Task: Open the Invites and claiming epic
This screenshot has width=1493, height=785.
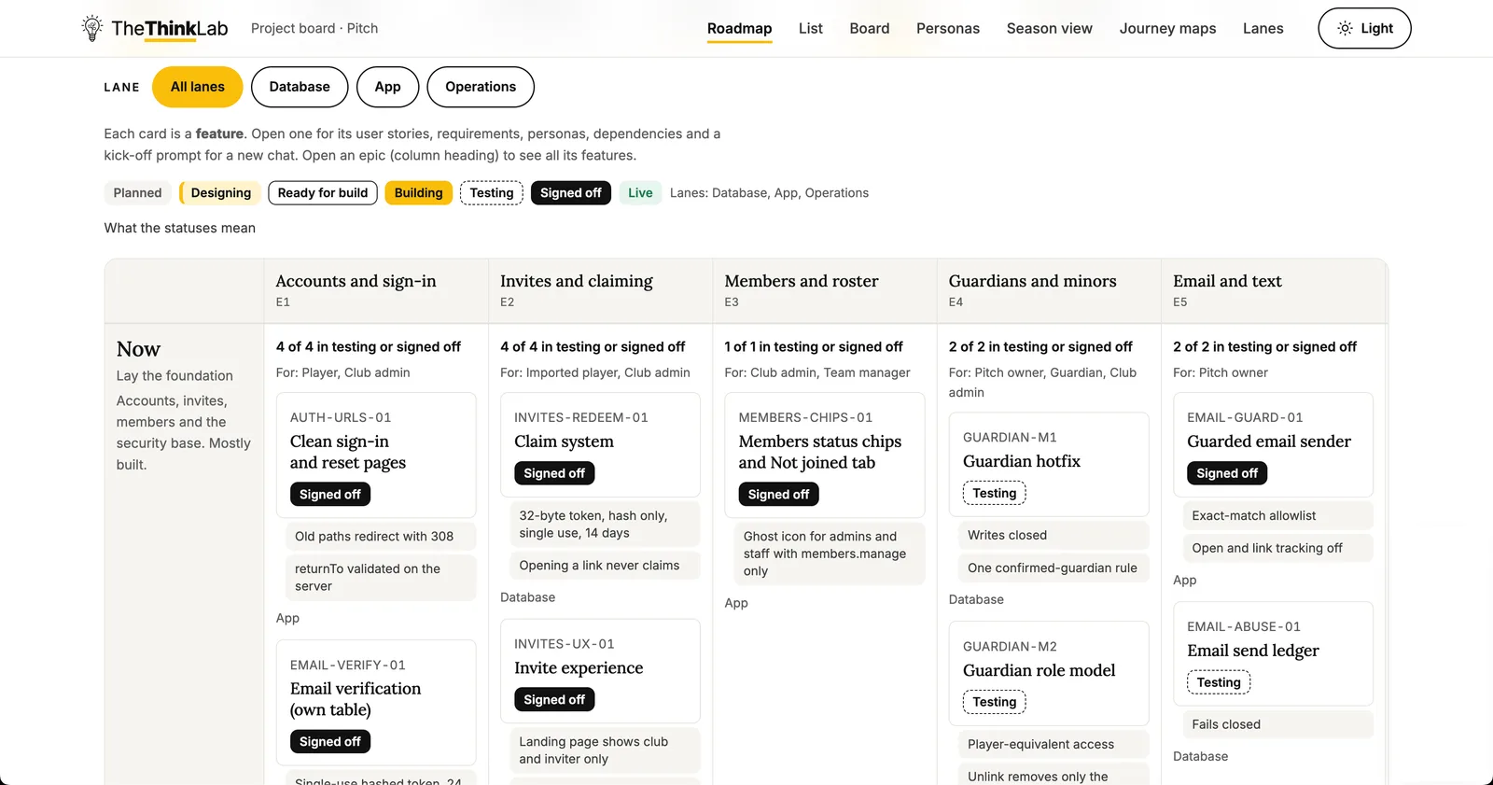Action: [x=577, y=281]
